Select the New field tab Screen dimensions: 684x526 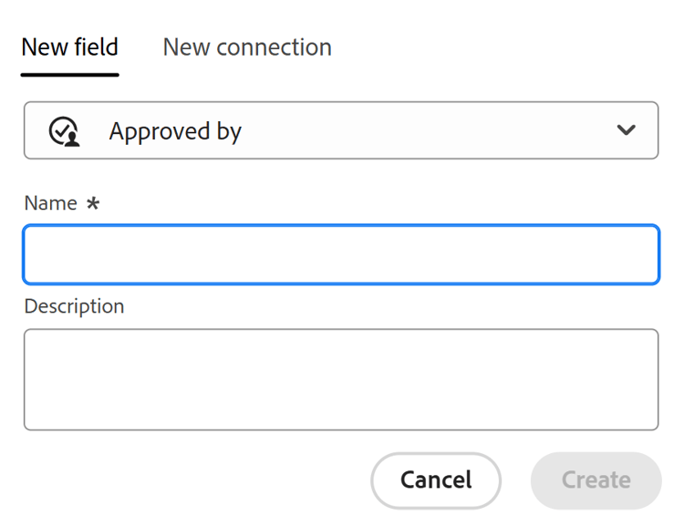click(70, 47)
